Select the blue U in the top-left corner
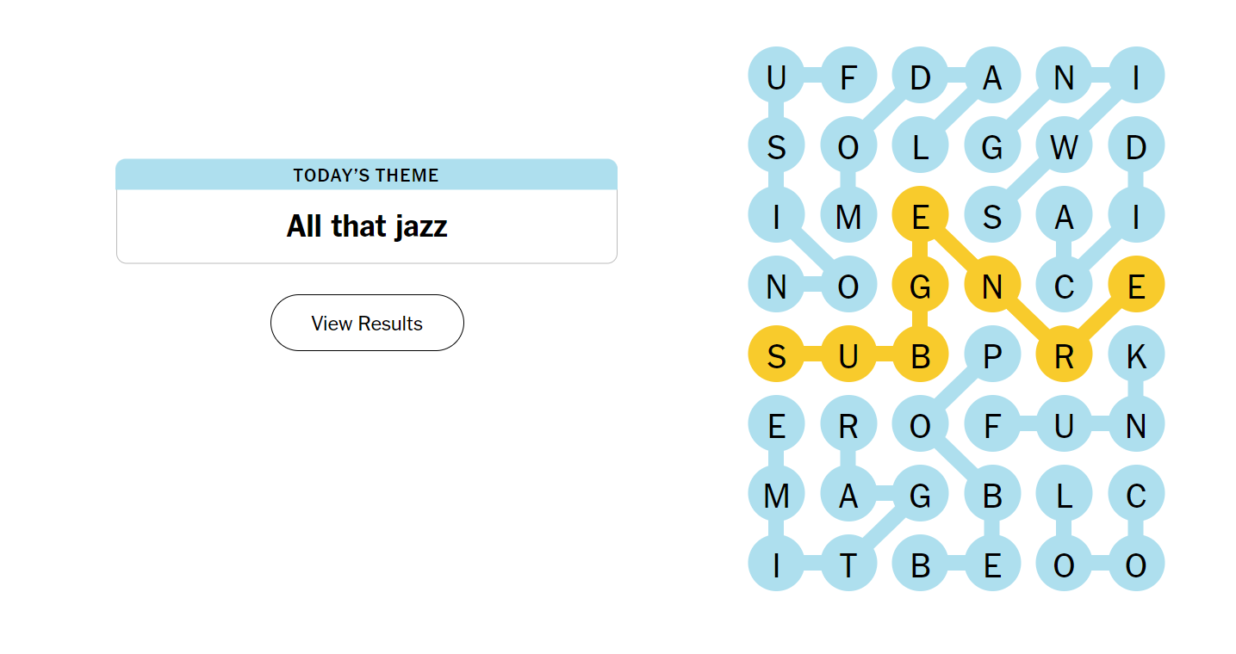 point(776,77)
